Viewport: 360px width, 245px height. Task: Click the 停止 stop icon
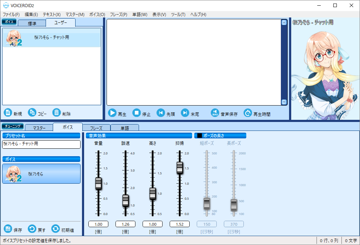(x=137, y=113)
